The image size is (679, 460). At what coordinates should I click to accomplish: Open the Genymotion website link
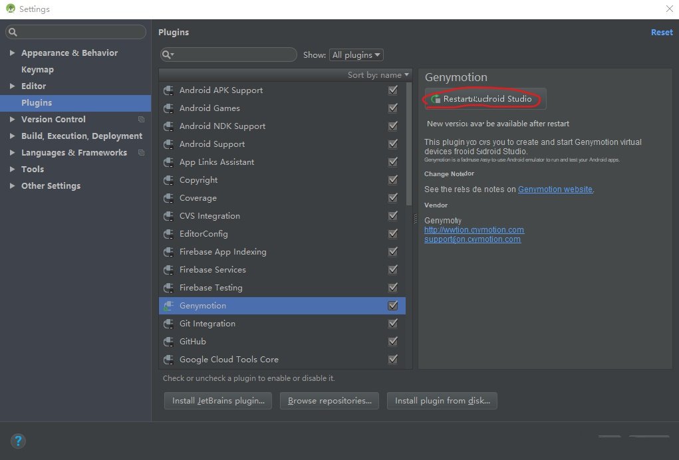pos(555,189)
